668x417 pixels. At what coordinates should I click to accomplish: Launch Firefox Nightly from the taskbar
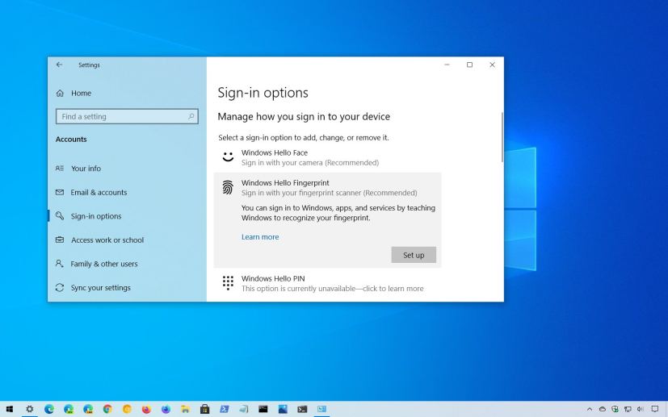pyautogui.click(x=166, y=410)
